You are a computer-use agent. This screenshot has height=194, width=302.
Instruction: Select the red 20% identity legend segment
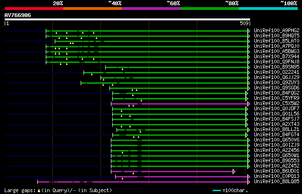[34, 9]
